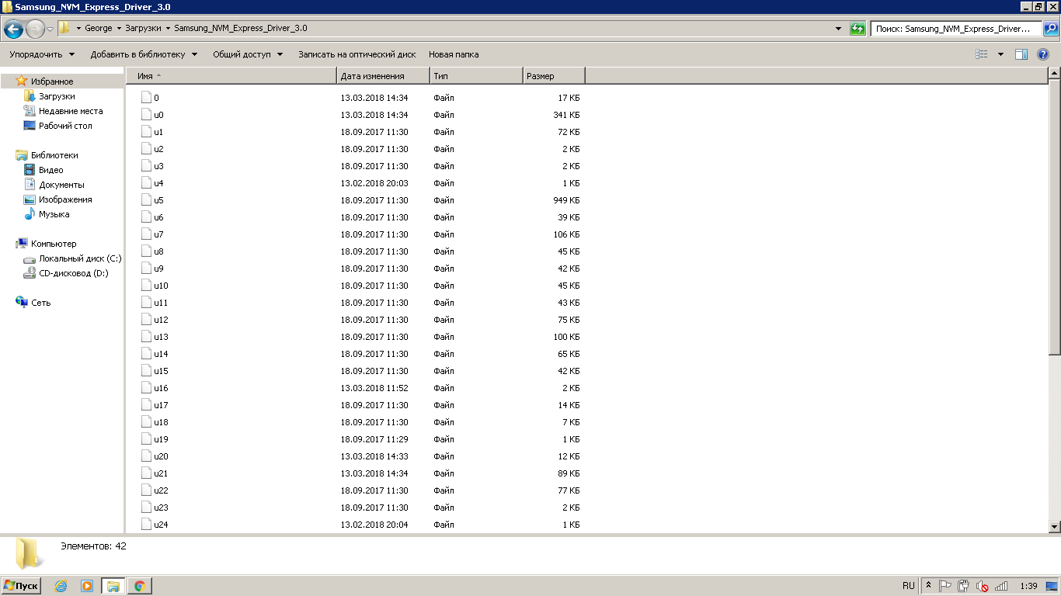This screenshot has height=596, width=1061.
Task: Open Help via the question mark icon
Action: pyautogui.click(x=1043, y=54)
